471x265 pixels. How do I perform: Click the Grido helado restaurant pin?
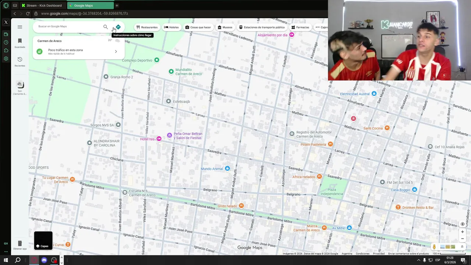(241, 206)
